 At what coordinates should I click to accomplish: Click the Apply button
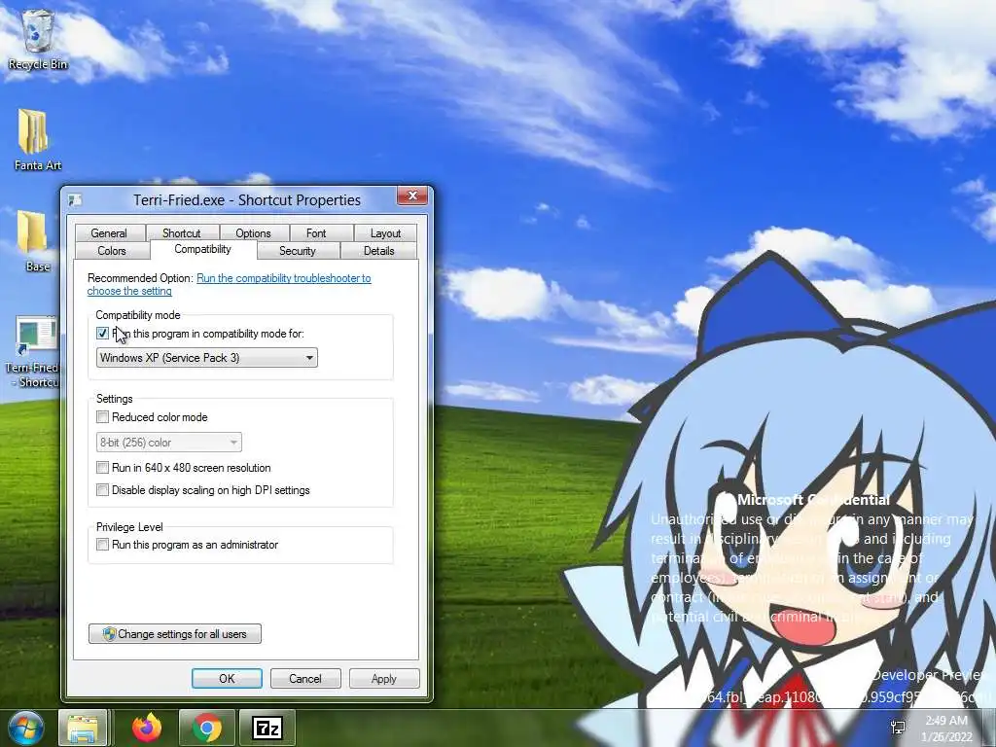pos(383,678)
